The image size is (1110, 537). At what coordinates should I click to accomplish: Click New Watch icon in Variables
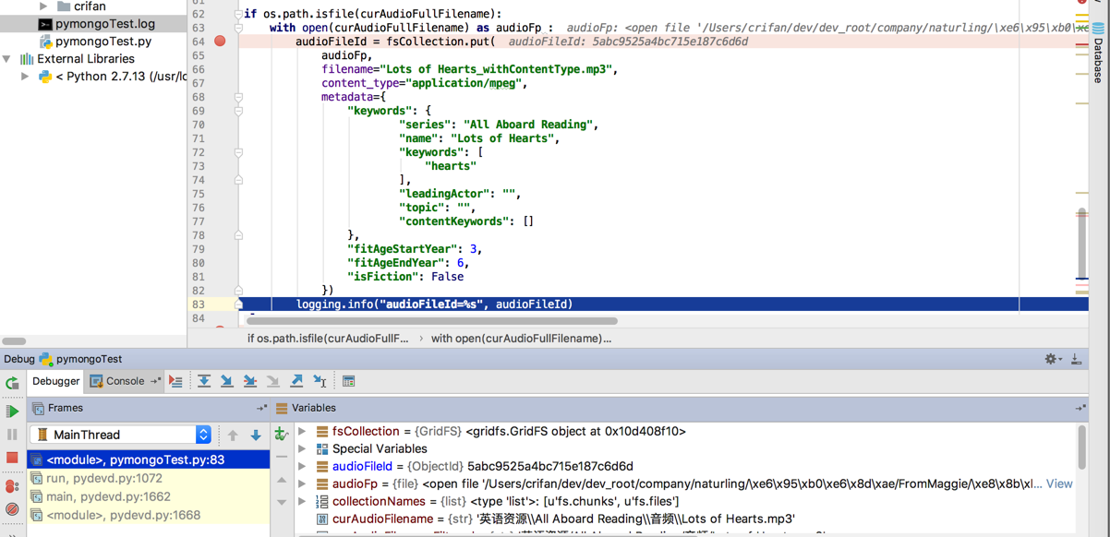coord(282,434)
